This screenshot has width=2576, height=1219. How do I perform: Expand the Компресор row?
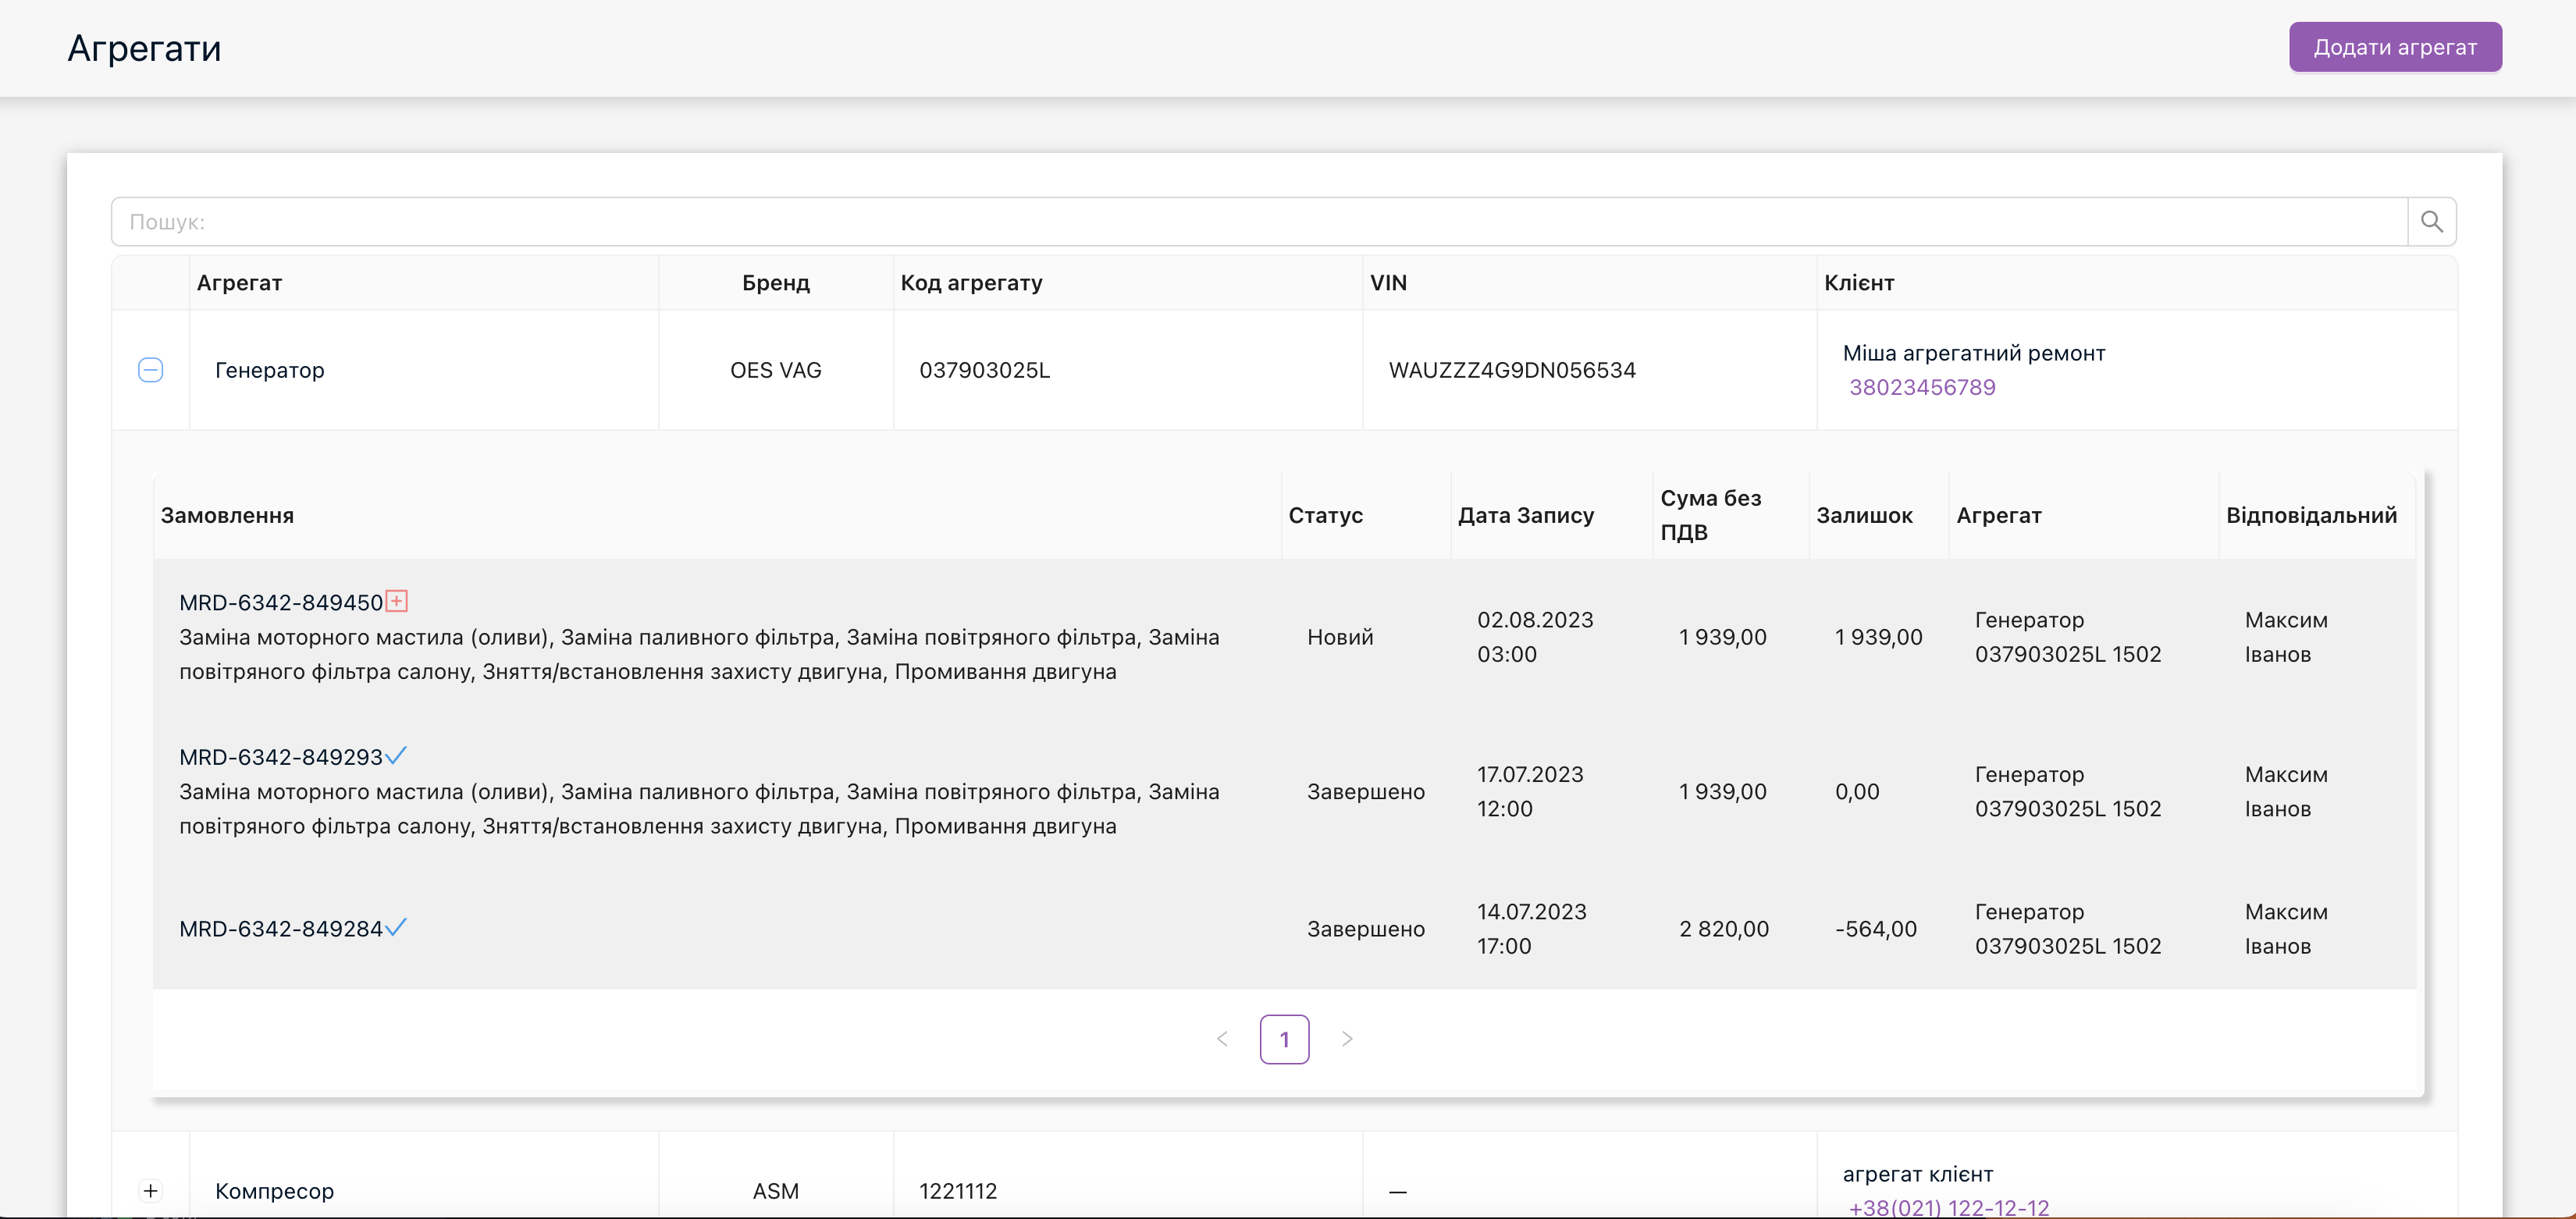point(150,1190)
